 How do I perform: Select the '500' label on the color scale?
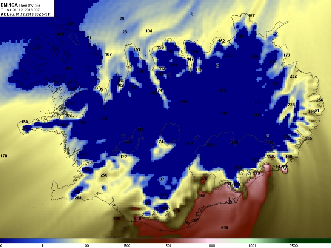pyautogui.click(x=127, y=246)
